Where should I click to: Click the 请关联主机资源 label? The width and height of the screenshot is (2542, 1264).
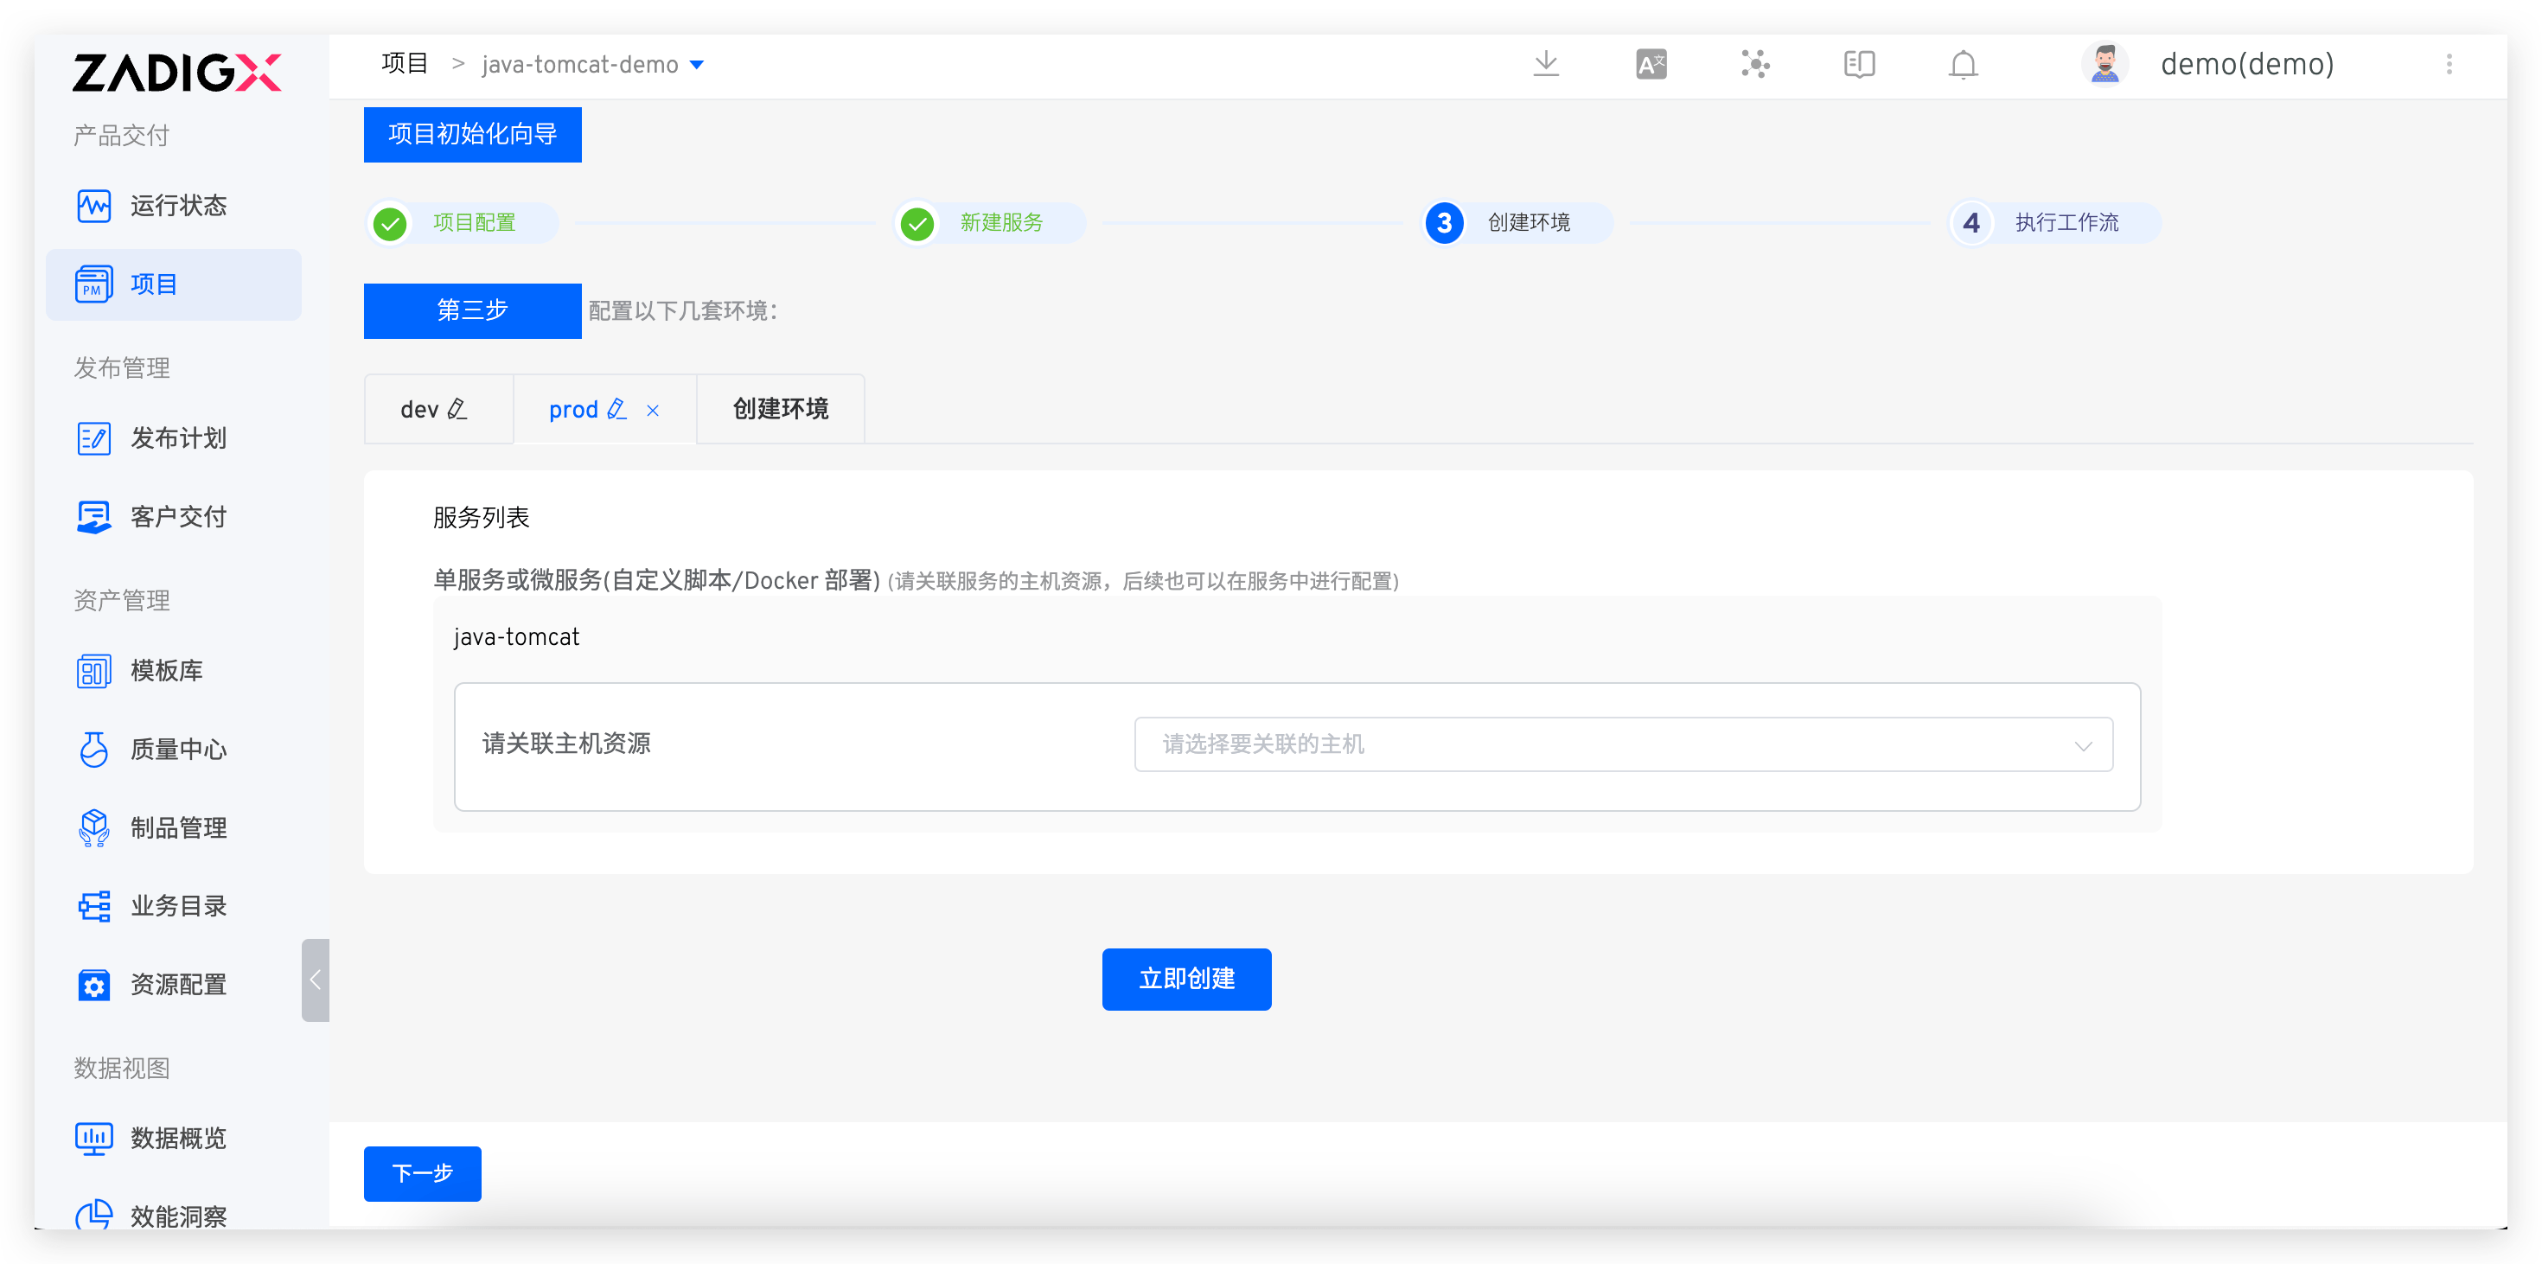[x=566, y=744]
